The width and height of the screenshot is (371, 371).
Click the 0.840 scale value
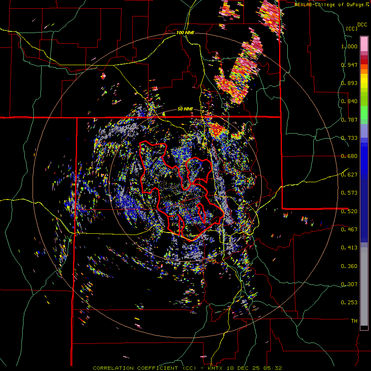click(x=349, y=101)
